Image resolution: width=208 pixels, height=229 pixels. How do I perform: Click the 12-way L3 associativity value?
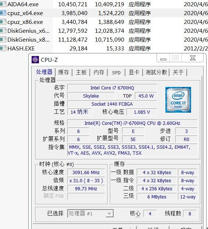coord(187,197)
